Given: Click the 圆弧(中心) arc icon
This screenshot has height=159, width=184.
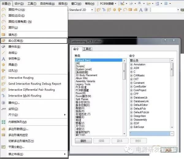Looking at the screenshot, I should [4, 10].
